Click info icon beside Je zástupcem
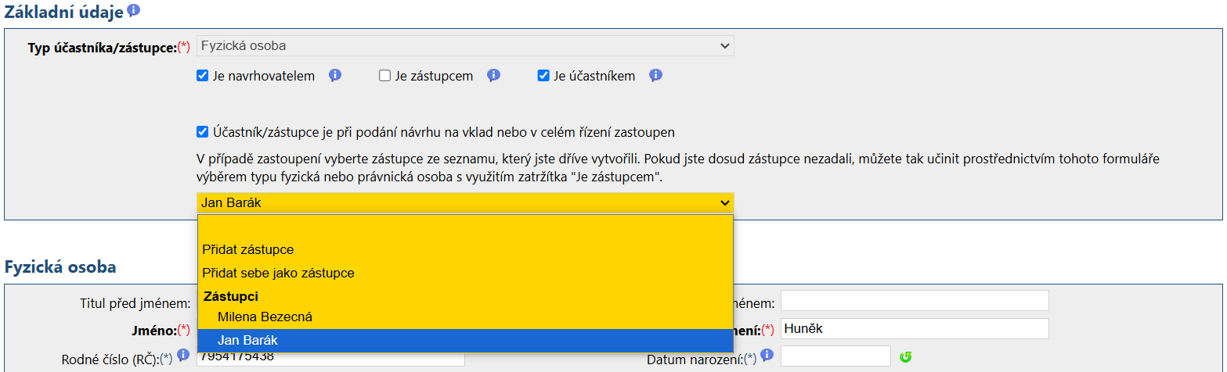Screen dimensions: 1227x372 pyautogui.click(x=493, y=76)
